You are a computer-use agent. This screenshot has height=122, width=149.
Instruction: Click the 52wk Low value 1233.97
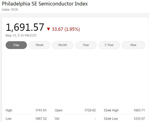click(139, 118)
